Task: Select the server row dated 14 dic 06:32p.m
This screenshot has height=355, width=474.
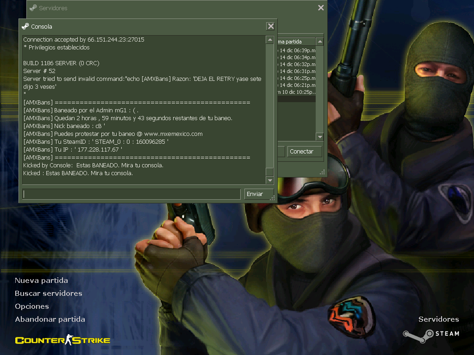Action: point(297,64)
